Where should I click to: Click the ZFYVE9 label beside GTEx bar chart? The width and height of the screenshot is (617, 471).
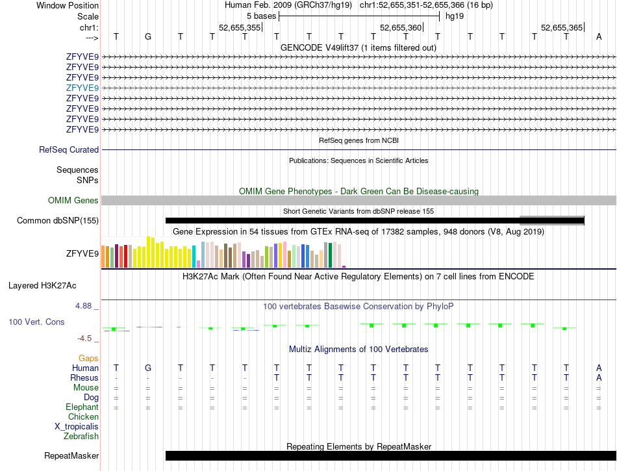(82, 253)
